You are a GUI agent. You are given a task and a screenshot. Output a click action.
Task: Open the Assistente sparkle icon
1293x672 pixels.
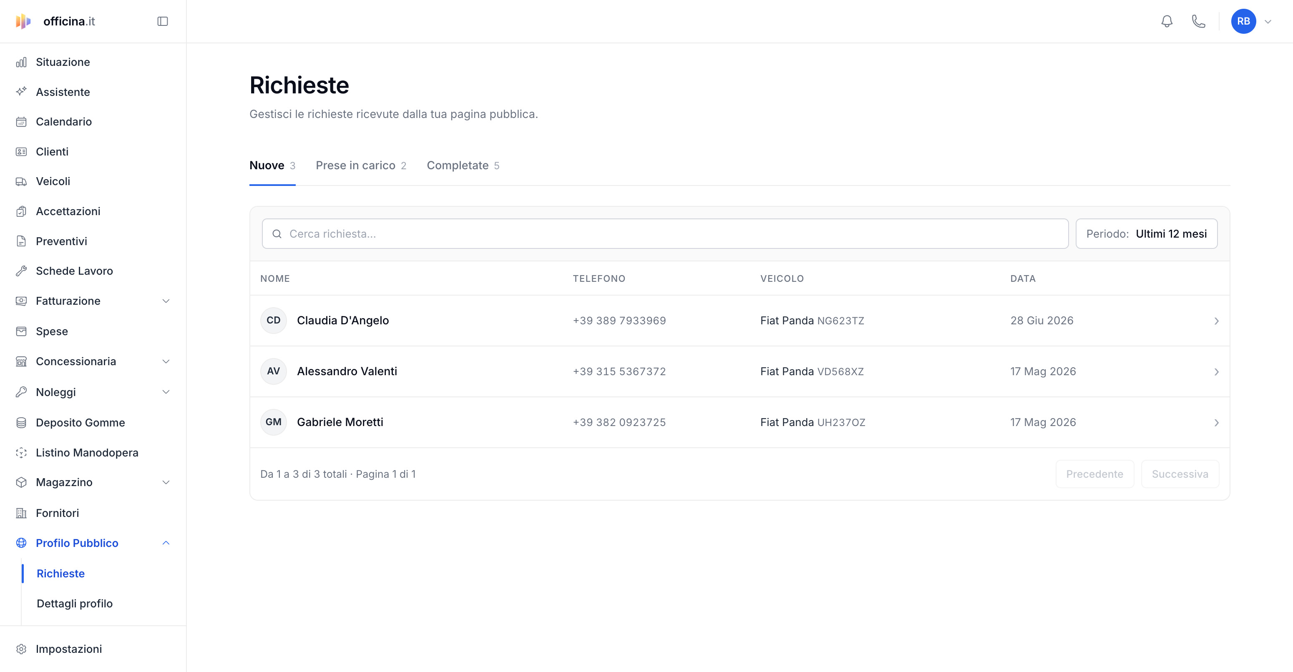pos(21,92)
